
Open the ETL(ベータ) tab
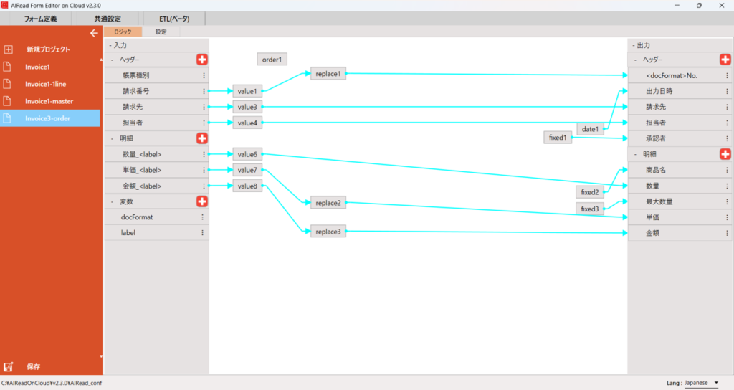coord(174,19)
